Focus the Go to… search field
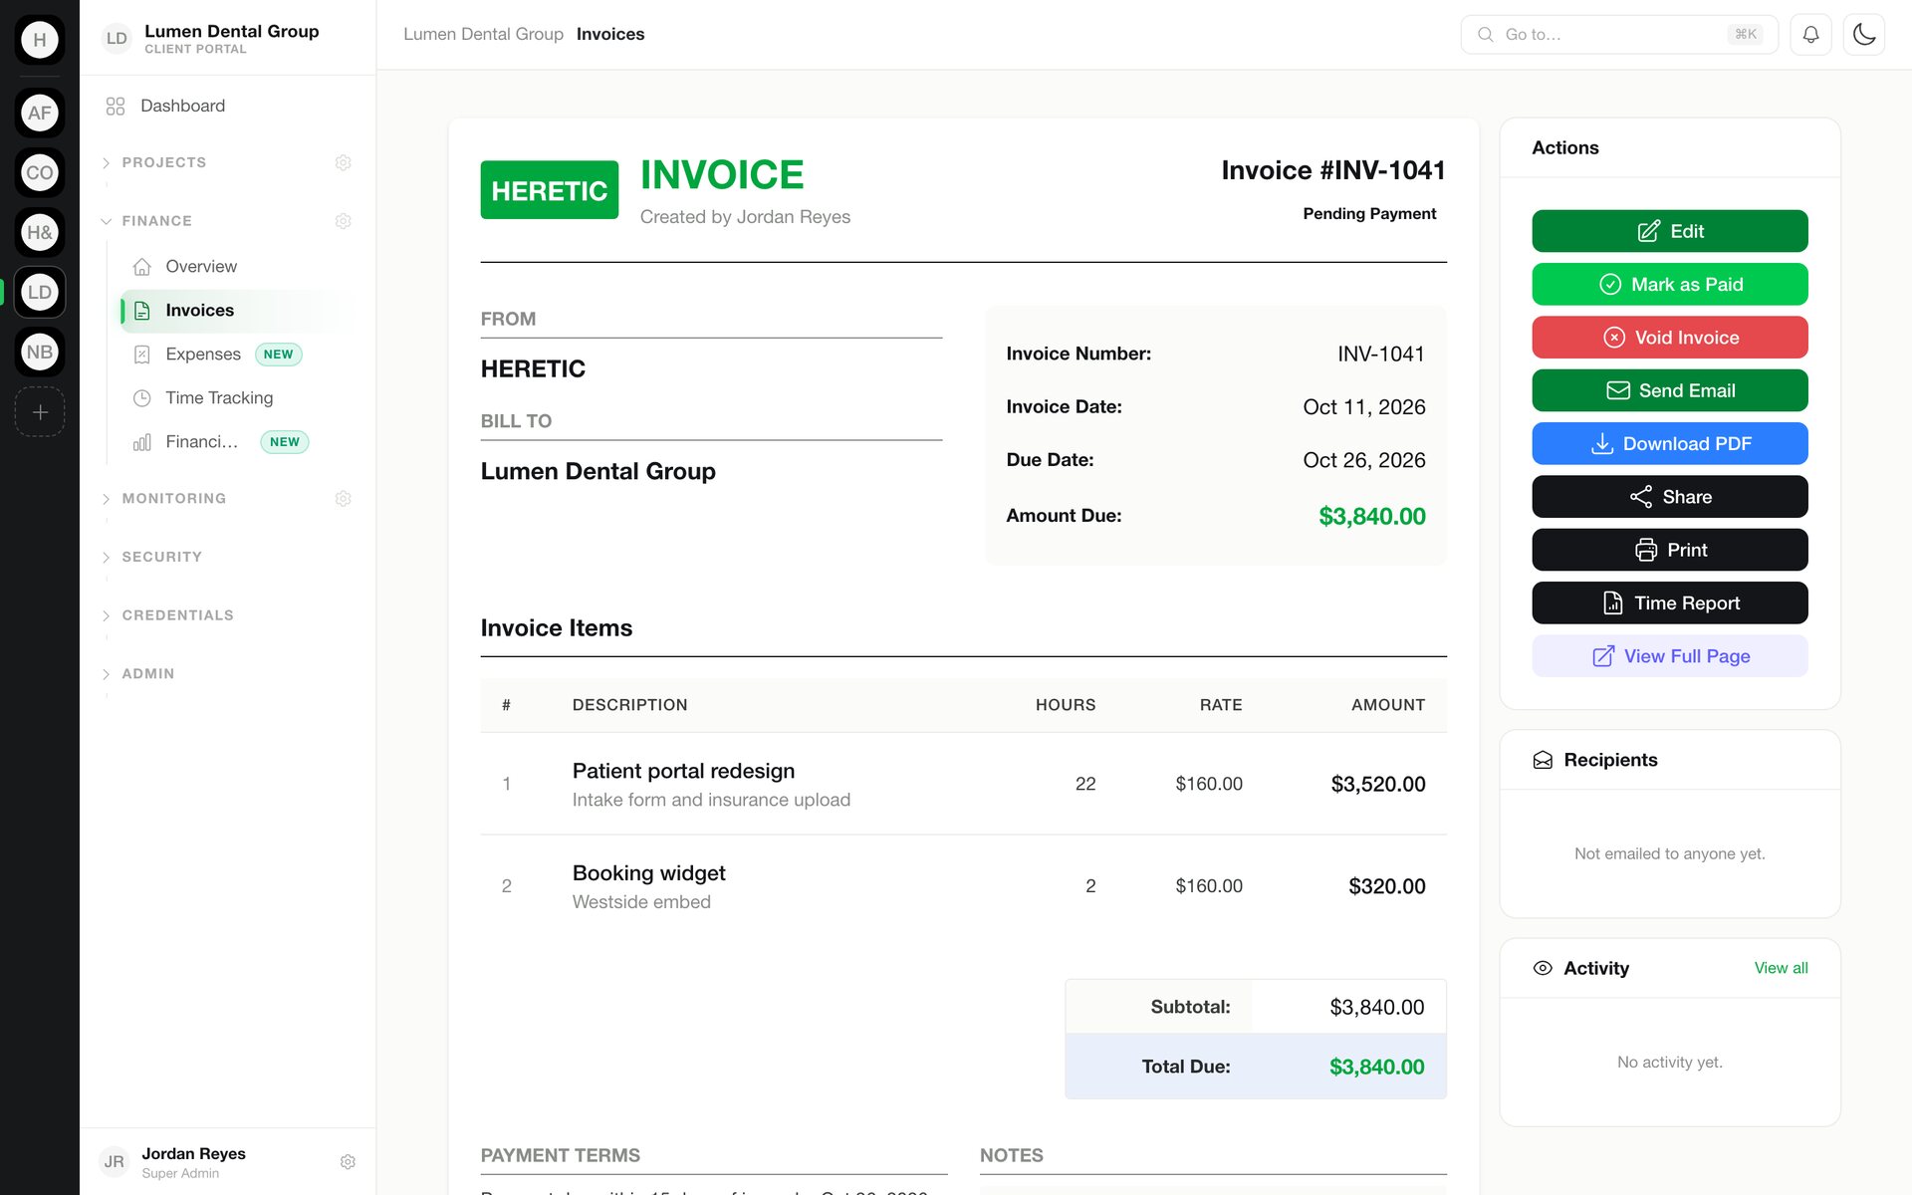Image resolution: width=1912 pixels, height=1195 pixels. (x=1619, y=34)
